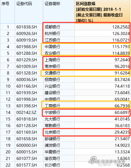This screenshot has width=131, height=168.
Task: Click stock code 601166.SH
Action: point(27,86)
